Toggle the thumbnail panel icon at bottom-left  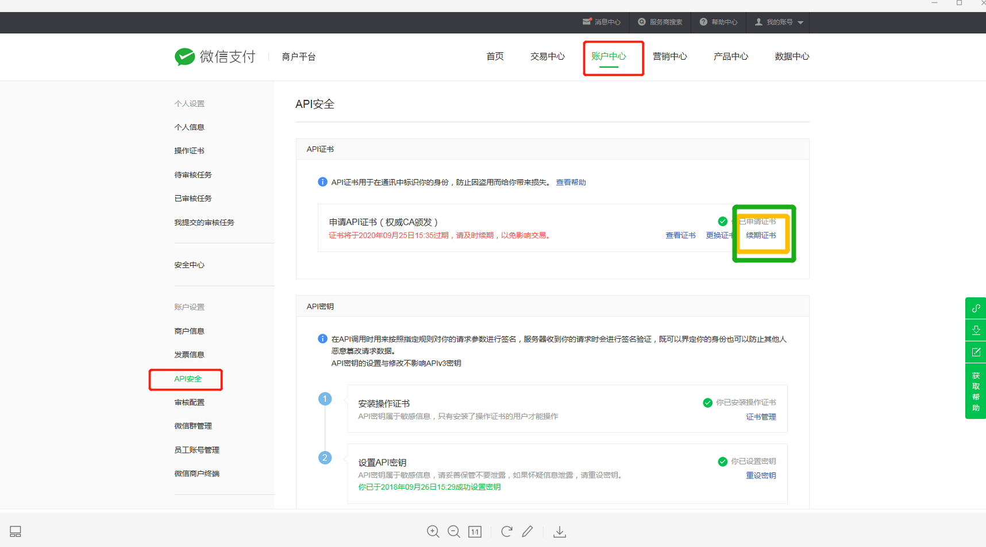pos(16,532)
